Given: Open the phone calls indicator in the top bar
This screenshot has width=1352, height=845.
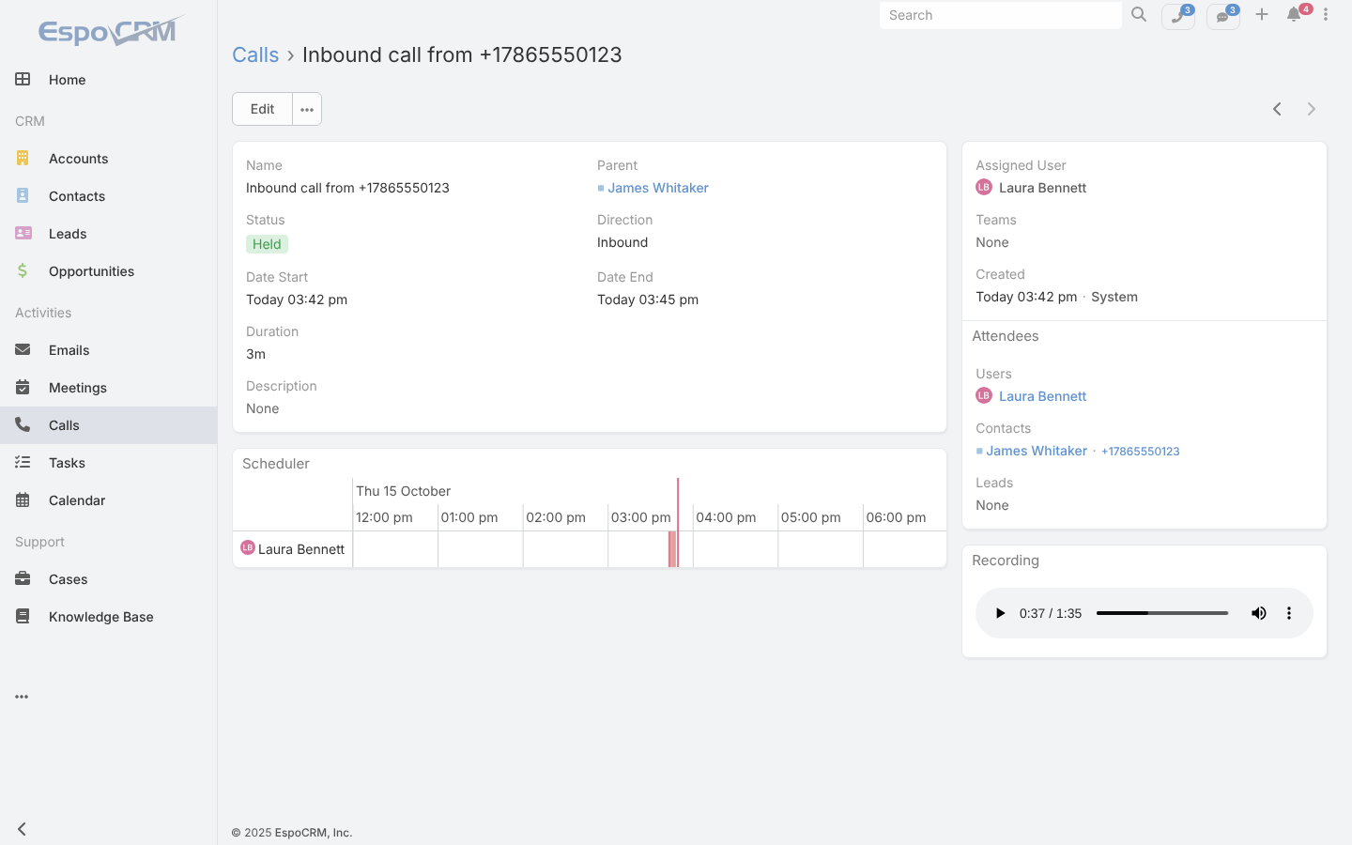Looking at the screenshot, I should pyautogui.click(x=1178, y=16).
